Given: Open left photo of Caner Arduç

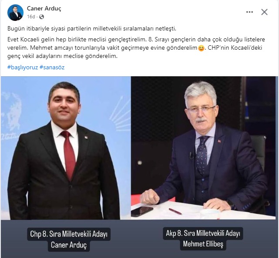Looking at the screenshot, I should [x=66, y=148].
